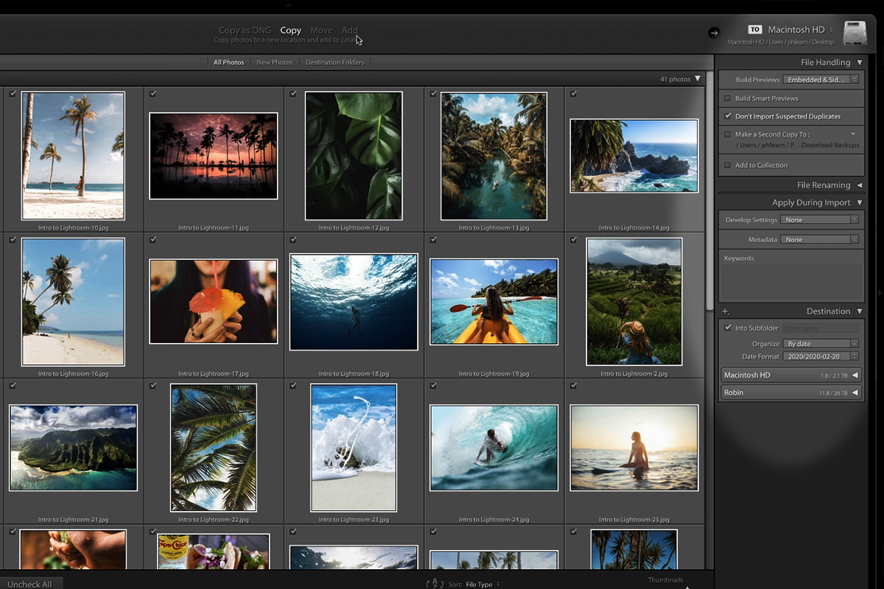The height and width of the screenshot is (589, 884).
Task: Click the arrow icon beside the TO badge
Action: [x=713, y=32]
